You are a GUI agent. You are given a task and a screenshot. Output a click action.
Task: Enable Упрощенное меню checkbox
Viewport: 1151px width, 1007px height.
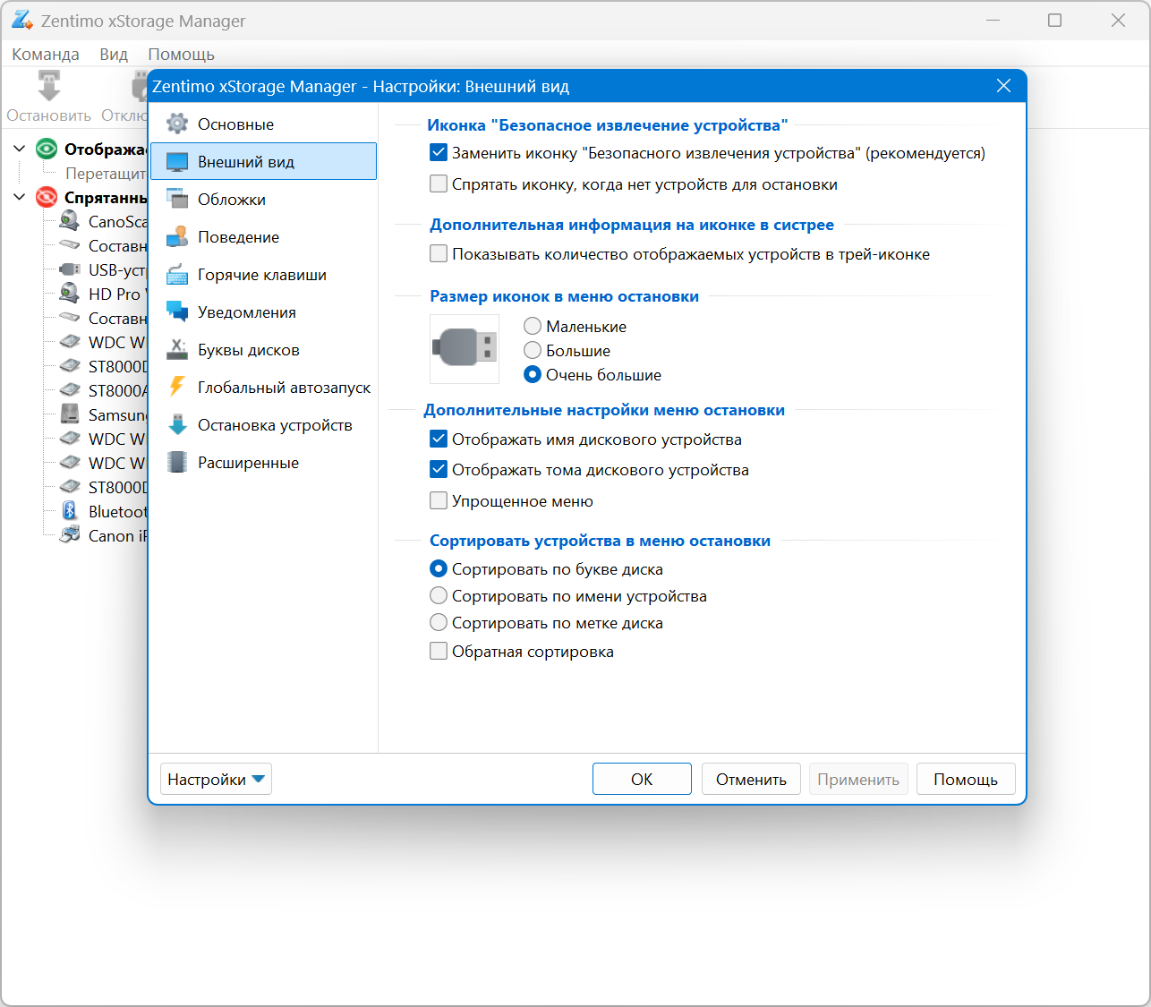[x=439, y=501]
